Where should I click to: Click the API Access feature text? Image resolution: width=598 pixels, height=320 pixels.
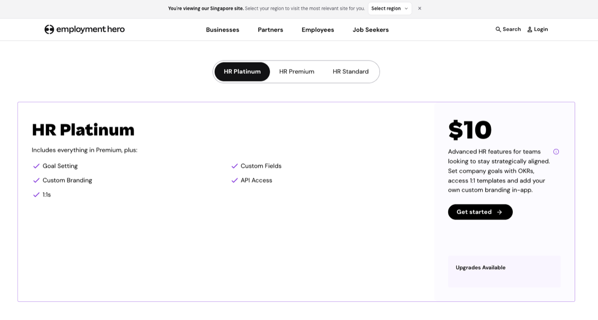pos(256,180)
